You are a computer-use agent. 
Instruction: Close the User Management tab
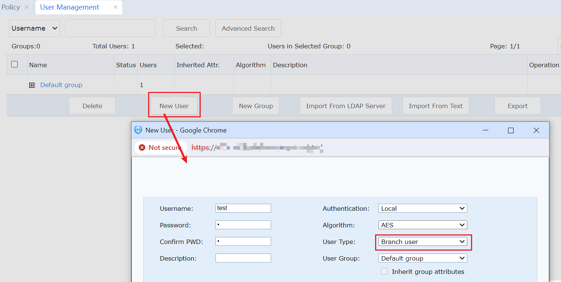[x=116, y=7]
